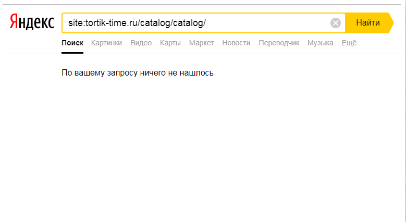Select the Поиск tab
The width and height of the screenshot is (406, 222).
(x=72, y=43)
